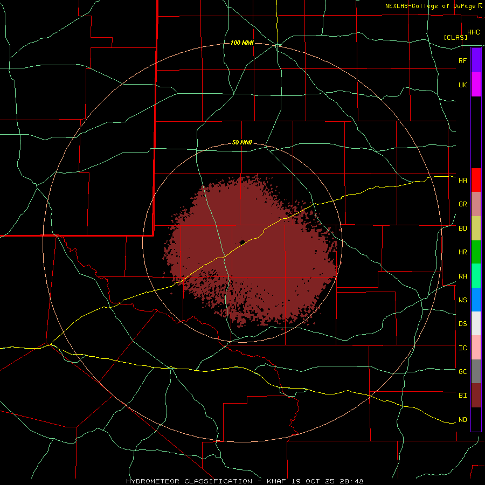Click the ND black legend swatch

coord(476,419)
